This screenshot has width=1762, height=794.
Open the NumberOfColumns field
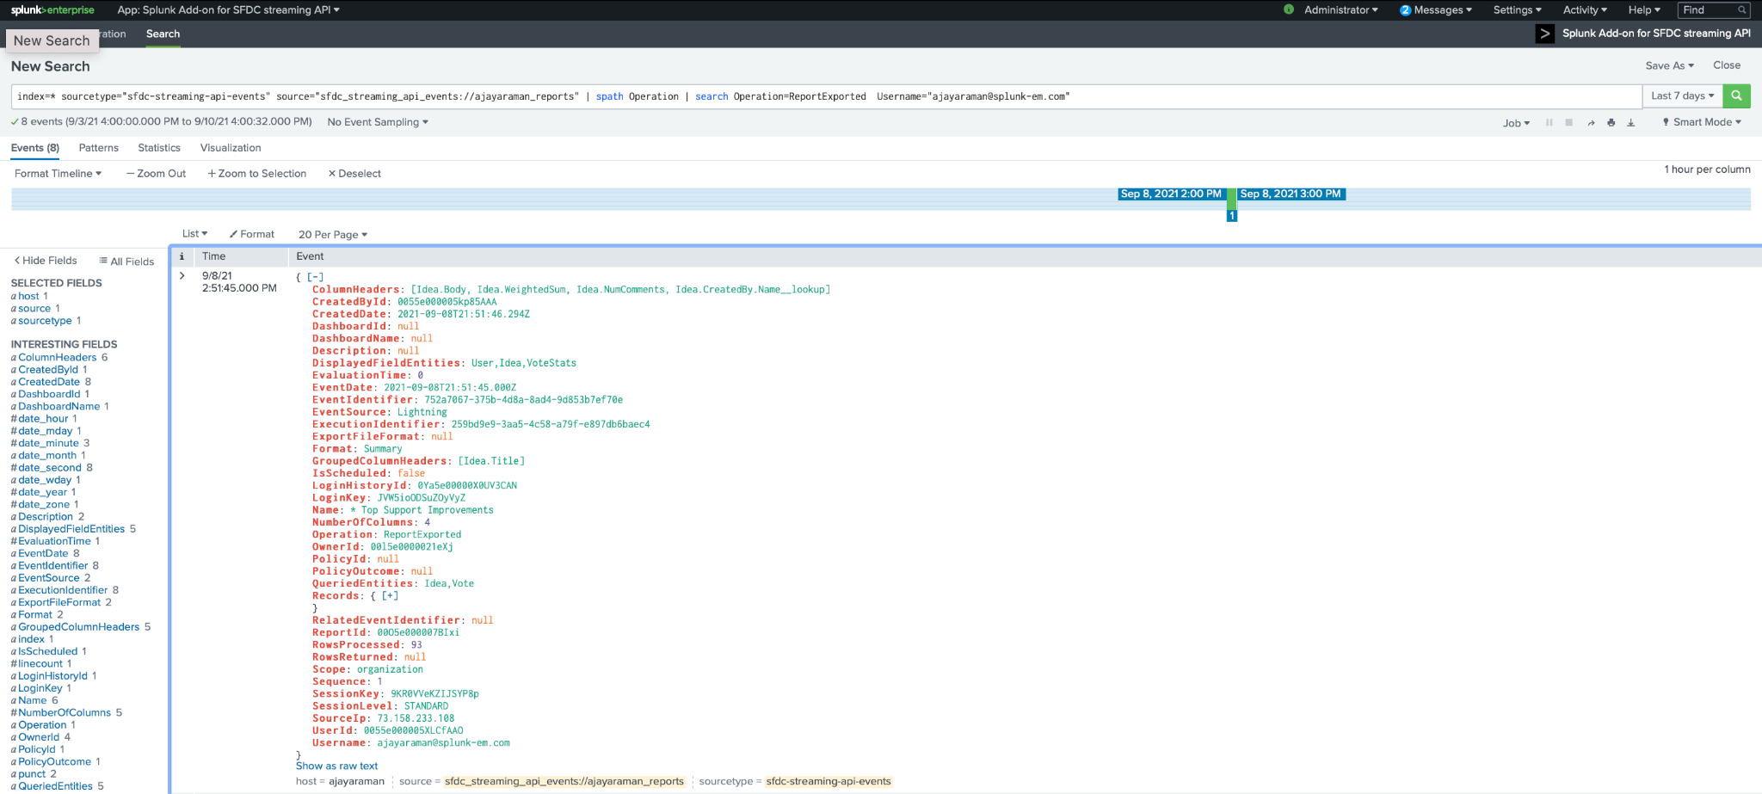coord(65,713)
